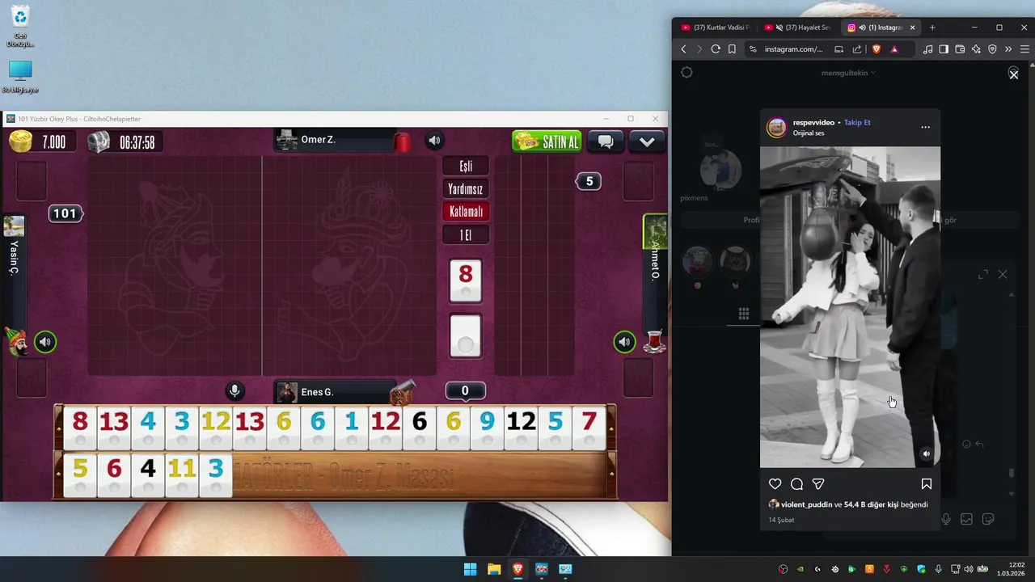Expand the game's chevron dropdown menu

(x=647, y=141)
